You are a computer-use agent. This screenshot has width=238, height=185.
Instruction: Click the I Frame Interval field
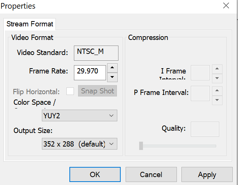point(200,73)
